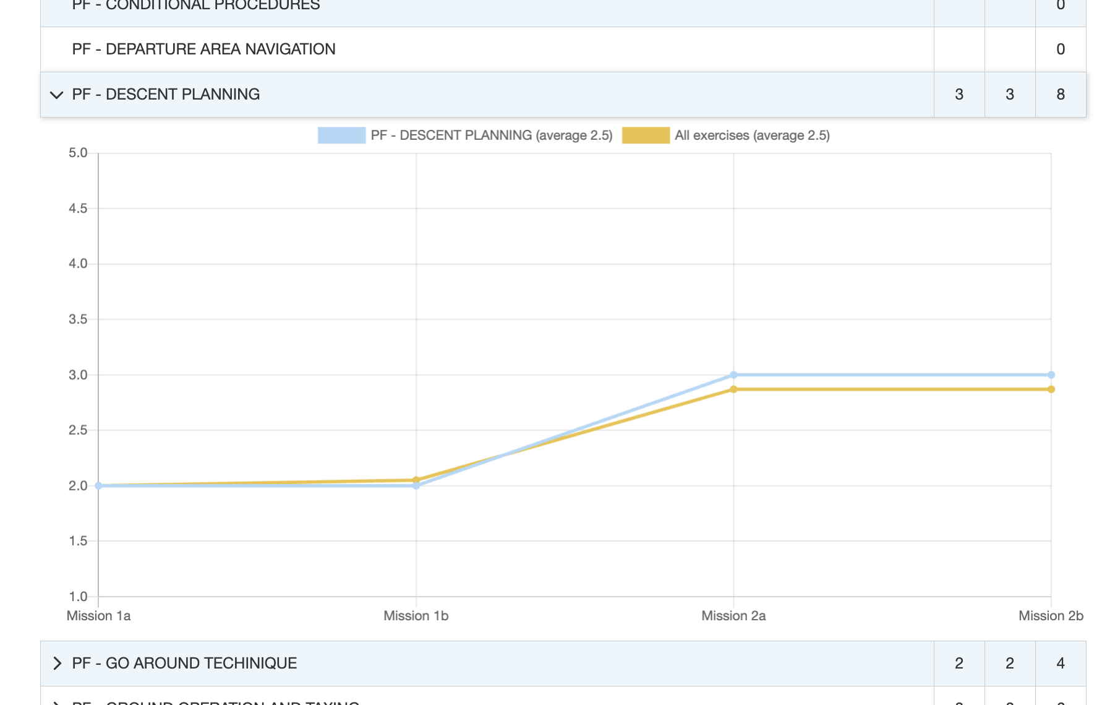The image size is (1102, 705).
Task: Open the PF - CONDITIONAL PROCEDURES section
Action: click(195, 5)
